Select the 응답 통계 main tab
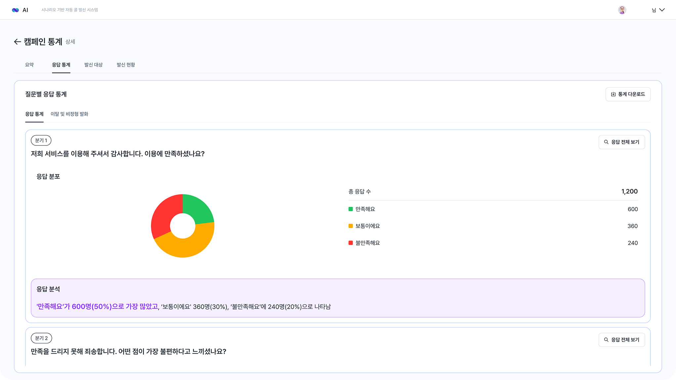 tap(61, 65)
